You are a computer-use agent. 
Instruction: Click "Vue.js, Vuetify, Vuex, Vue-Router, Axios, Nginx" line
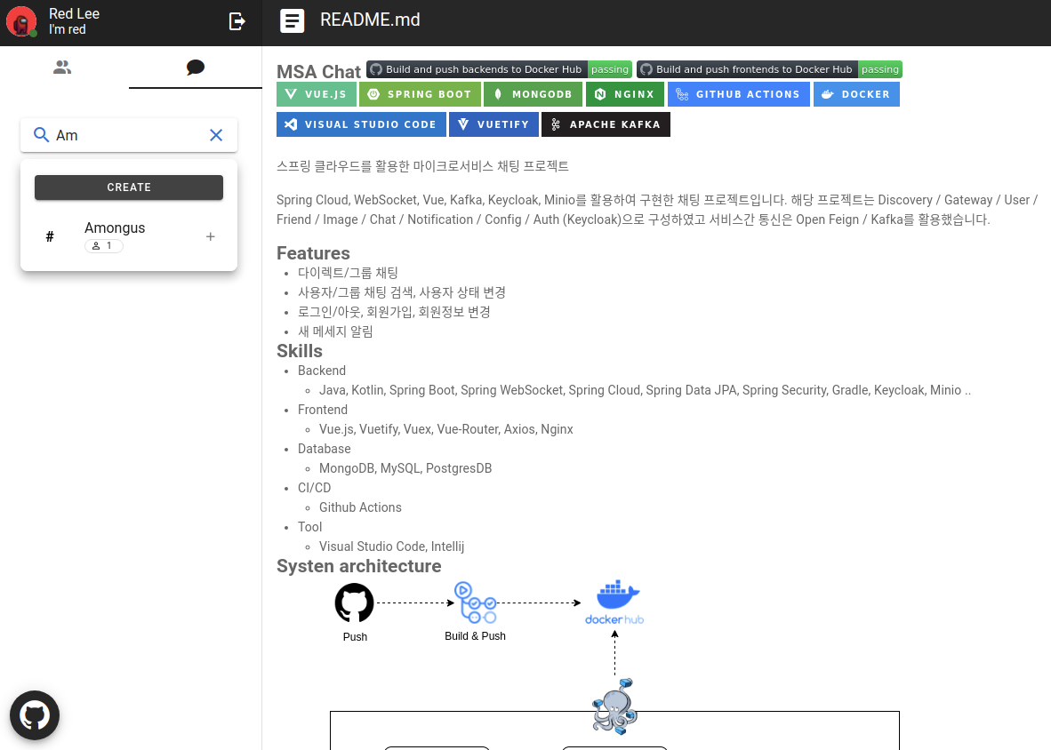click(x=445, y=429)
